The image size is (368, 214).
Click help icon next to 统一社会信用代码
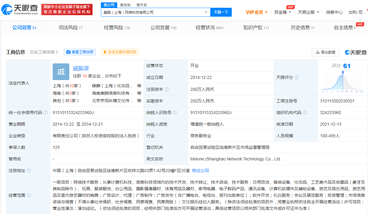[x=46, y=113]
